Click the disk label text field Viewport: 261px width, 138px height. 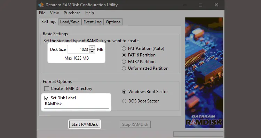coord(77,105)
